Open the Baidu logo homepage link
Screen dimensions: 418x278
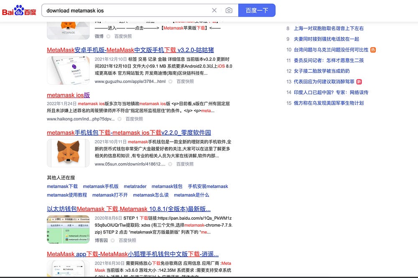[19, 11]
